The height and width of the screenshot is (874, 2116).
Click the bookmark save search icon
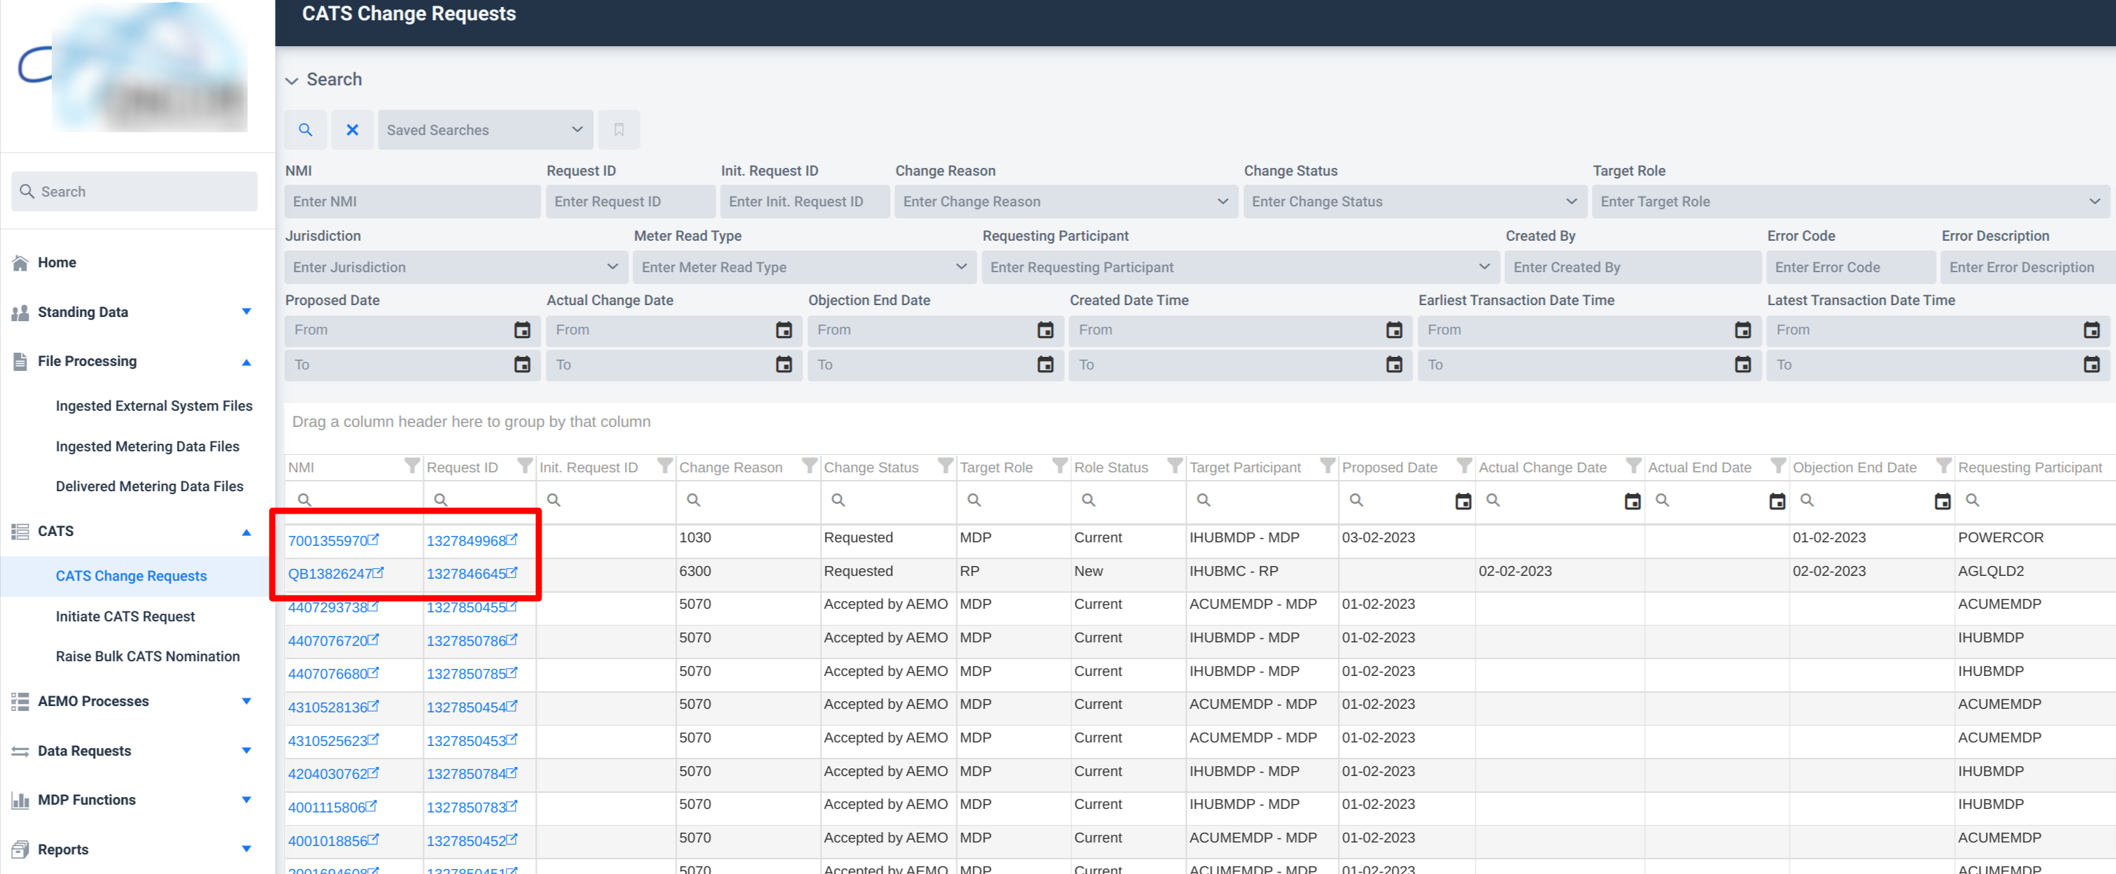(619, 129)
